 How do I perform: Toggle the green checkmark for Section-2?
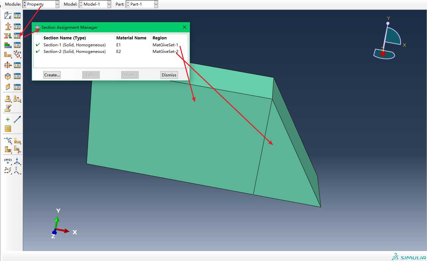(38, 51)
